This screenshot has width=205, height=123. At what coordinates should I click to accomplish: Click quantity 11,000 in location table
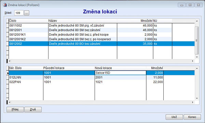click(x=158, y=77)
